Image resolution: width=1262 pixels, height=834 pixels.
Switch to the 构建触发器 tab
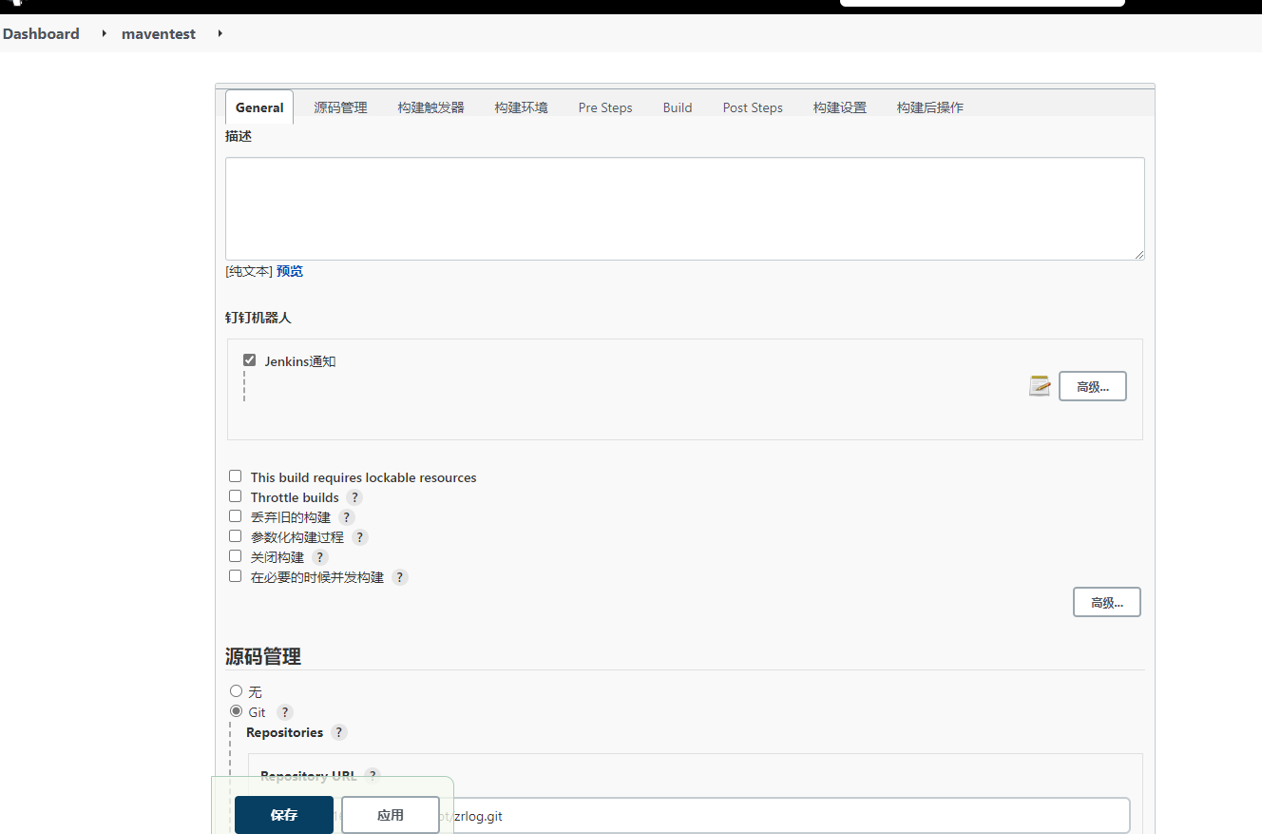[430, 107]
